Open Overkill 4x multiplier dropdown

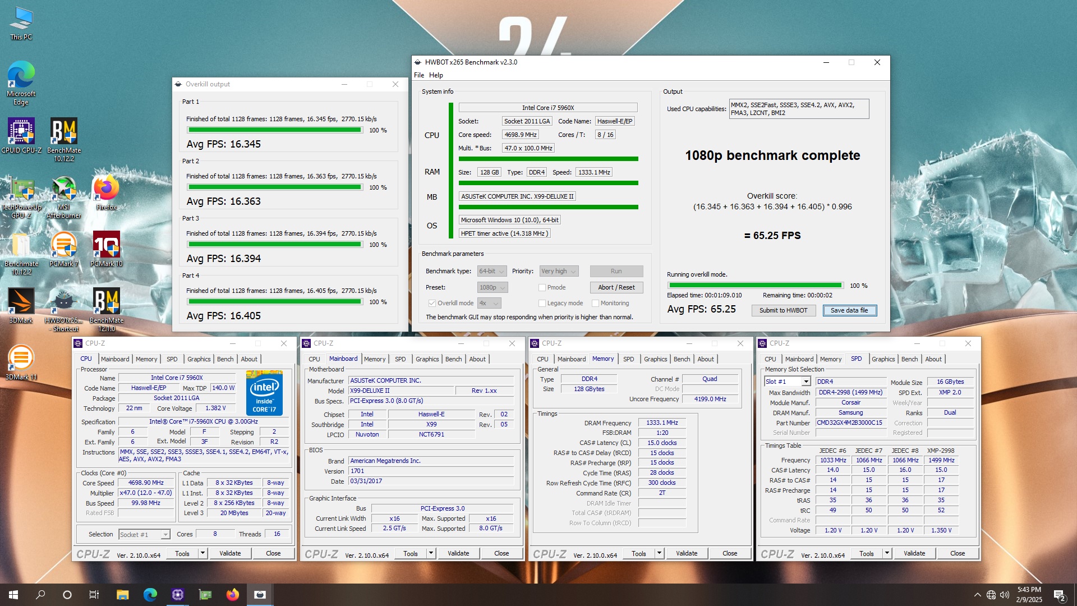(489, 303)
